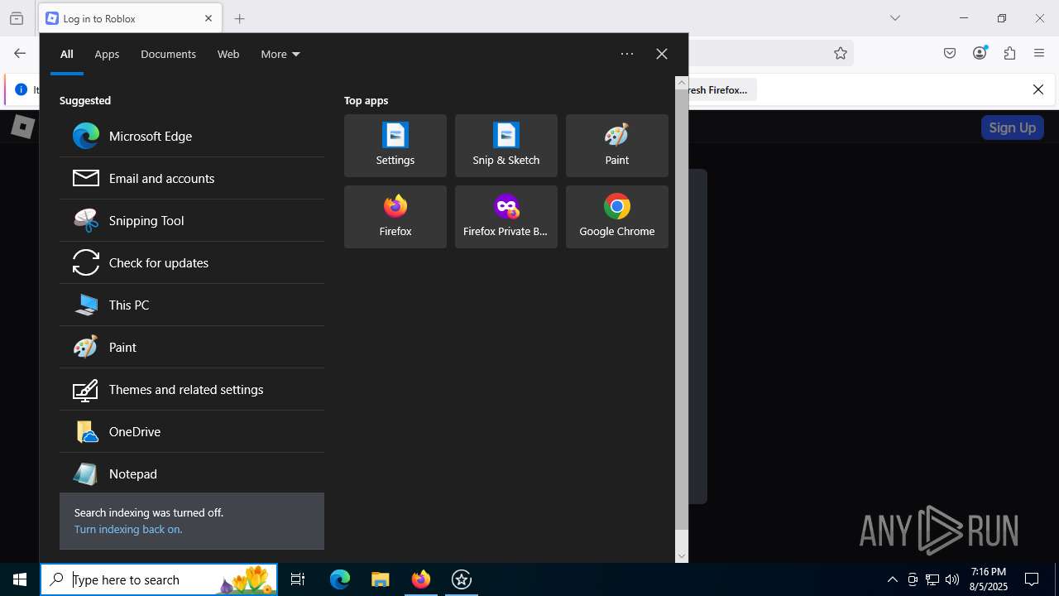Open the Firefox list all tabs dropdown
1059x596 pixels.
pyautogui.click(x=895, y=18)
